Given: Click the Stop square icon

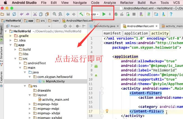Looking at the screenshot, I should click(x=134, y=14).
